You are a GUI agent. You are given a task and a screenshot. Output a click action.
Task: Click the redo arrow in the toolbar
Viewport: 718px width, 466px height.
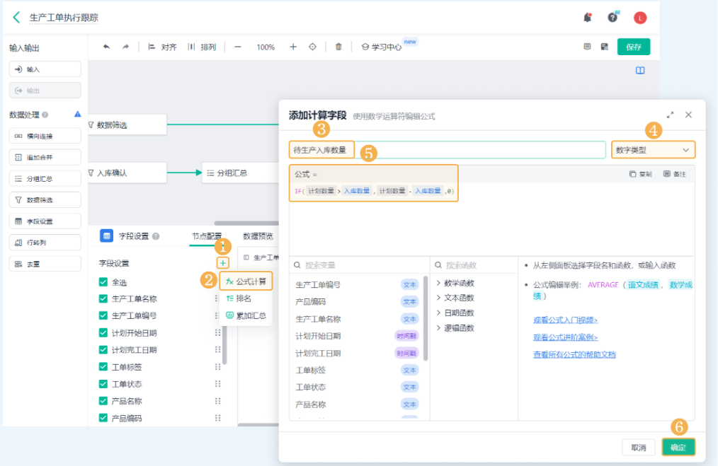125,47
